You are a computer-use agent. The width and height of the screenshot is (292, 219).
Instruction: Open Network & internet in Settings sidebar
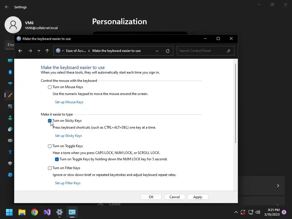(x=10, y=84)
